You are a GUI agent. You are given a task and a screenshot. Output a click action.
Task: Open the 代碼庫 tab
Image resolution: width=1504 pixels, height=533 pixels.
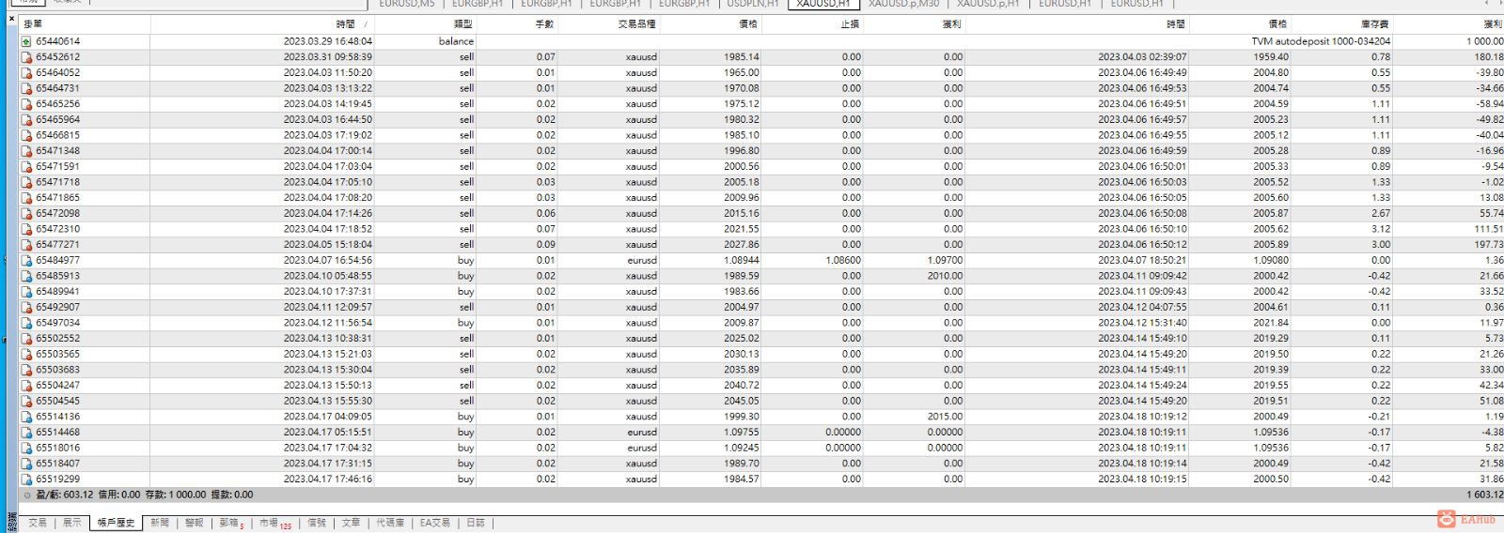point(390,523)
